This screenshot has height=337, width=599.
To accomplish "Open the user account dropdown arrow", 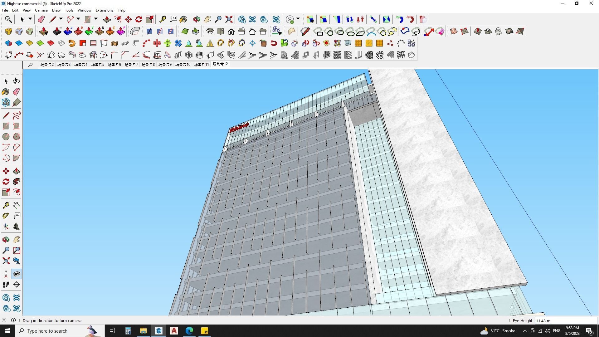I will point(298,19).
